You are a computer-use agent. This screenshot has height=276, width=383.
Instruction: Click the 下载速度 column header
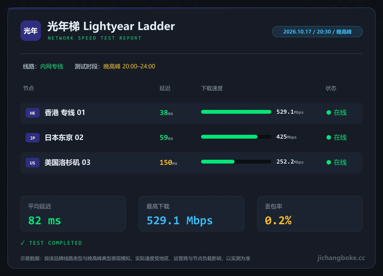point(212,88)
